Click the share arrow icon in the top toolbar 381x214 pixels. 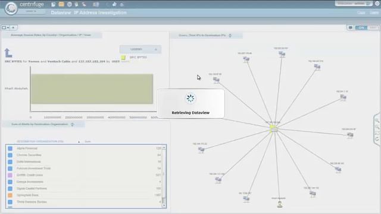click(x=114, y=4)
